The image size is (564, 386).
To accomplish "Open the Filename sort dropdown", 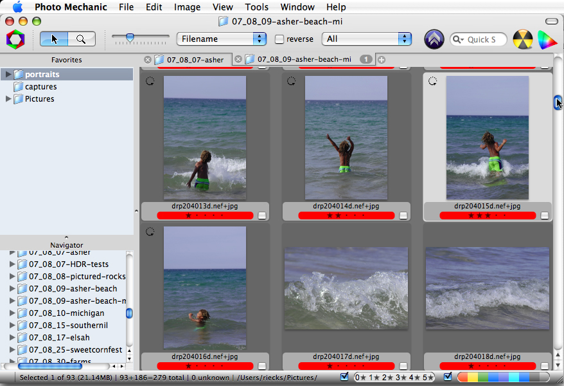I will click(x=222, y=39).
